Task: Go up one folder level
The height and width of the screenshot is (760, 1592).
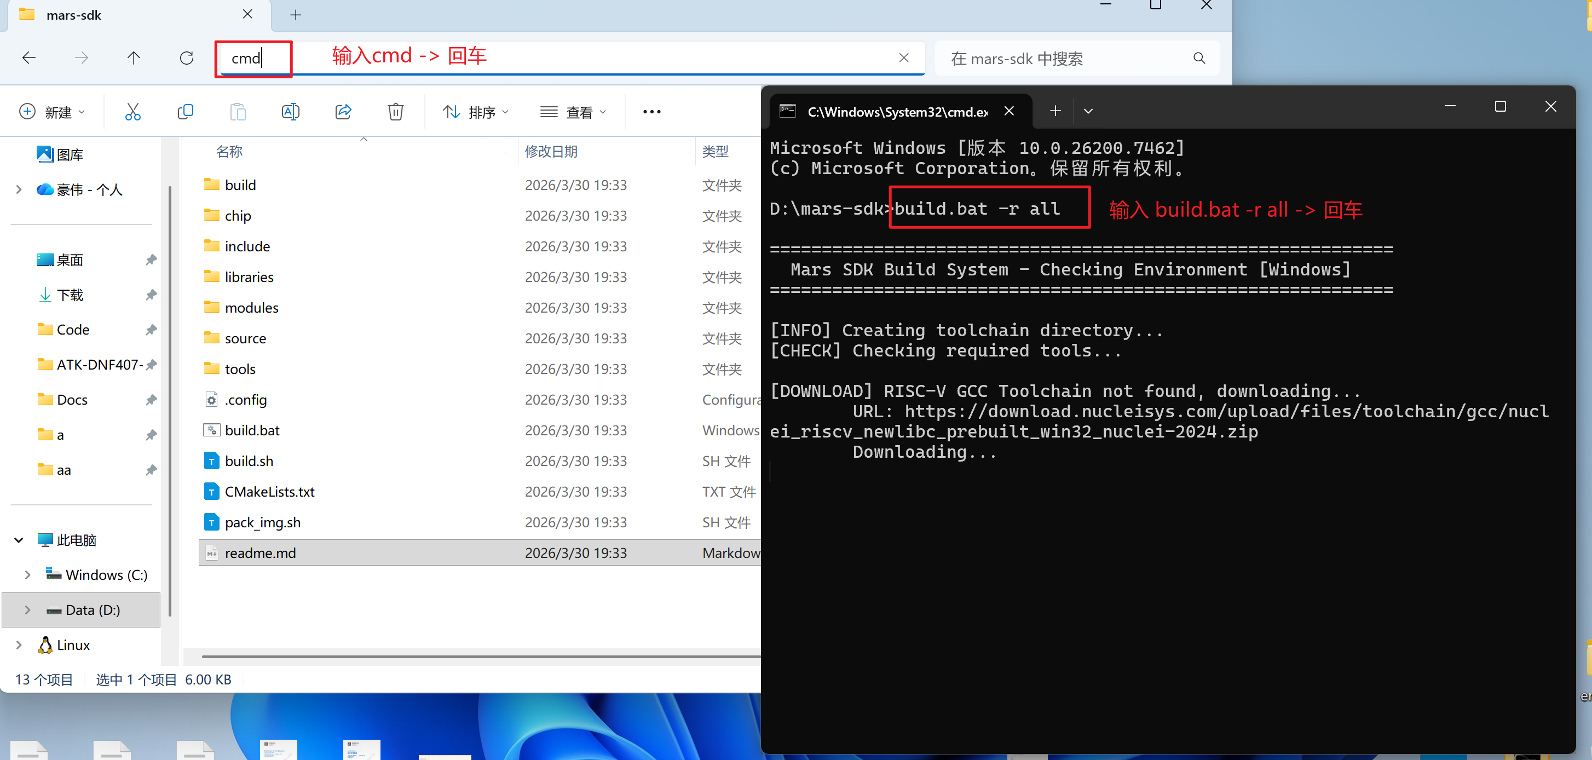Action: (134, 58)
